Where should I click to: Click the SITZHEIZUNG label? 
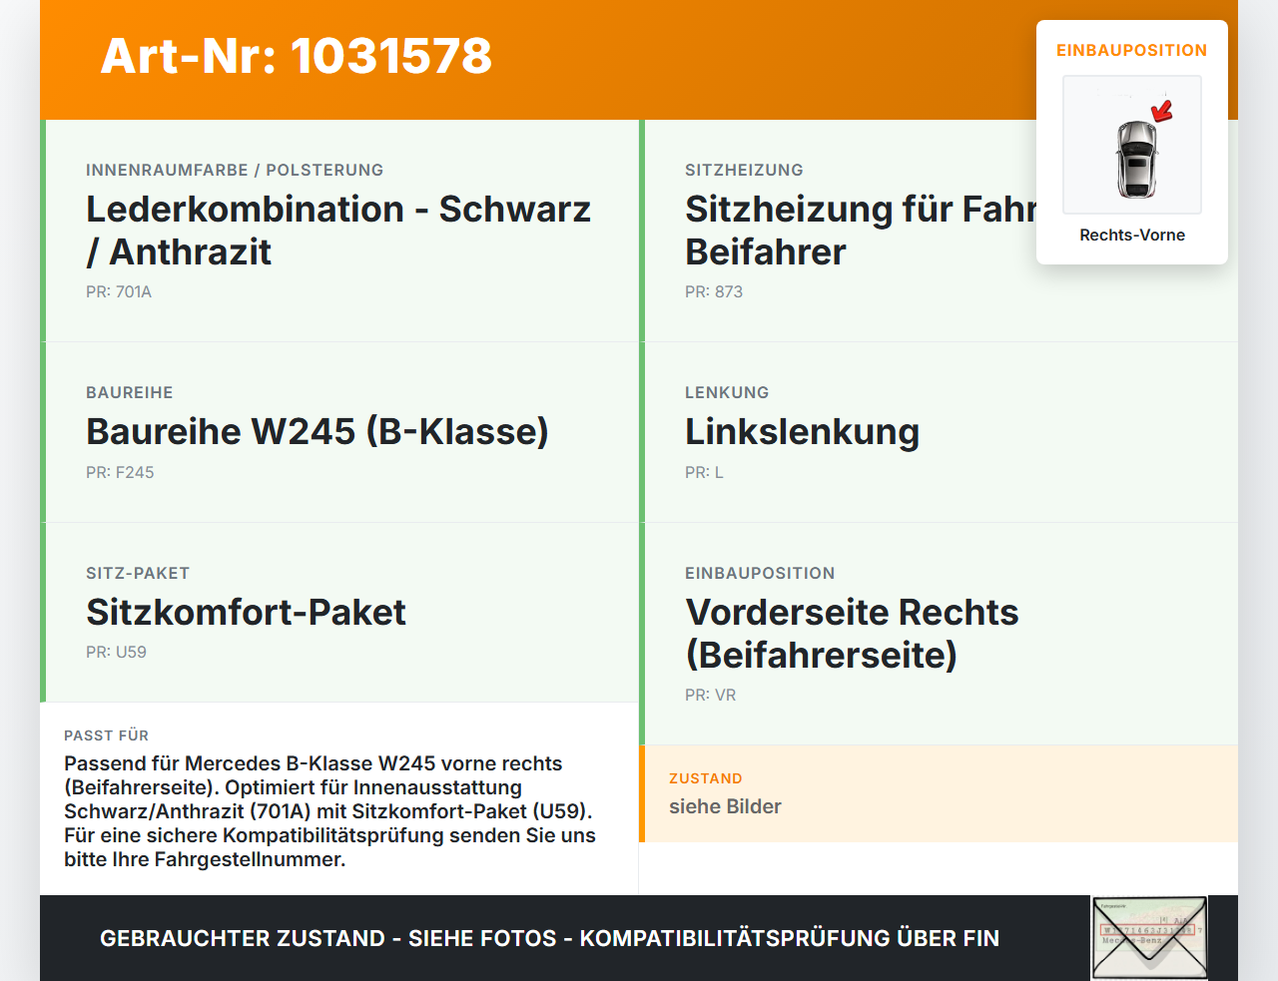744,170
